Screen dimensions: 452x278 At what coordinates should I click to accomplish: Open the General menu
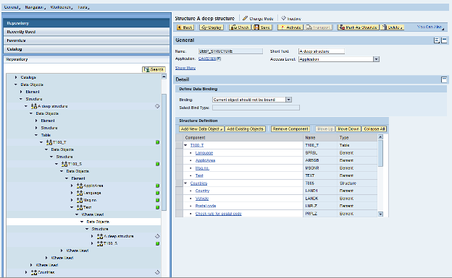point(12,7)
